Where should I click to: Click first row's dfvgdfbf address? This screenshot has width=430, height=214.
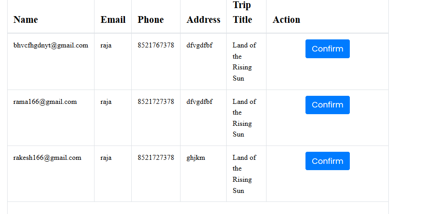[199, 45]
